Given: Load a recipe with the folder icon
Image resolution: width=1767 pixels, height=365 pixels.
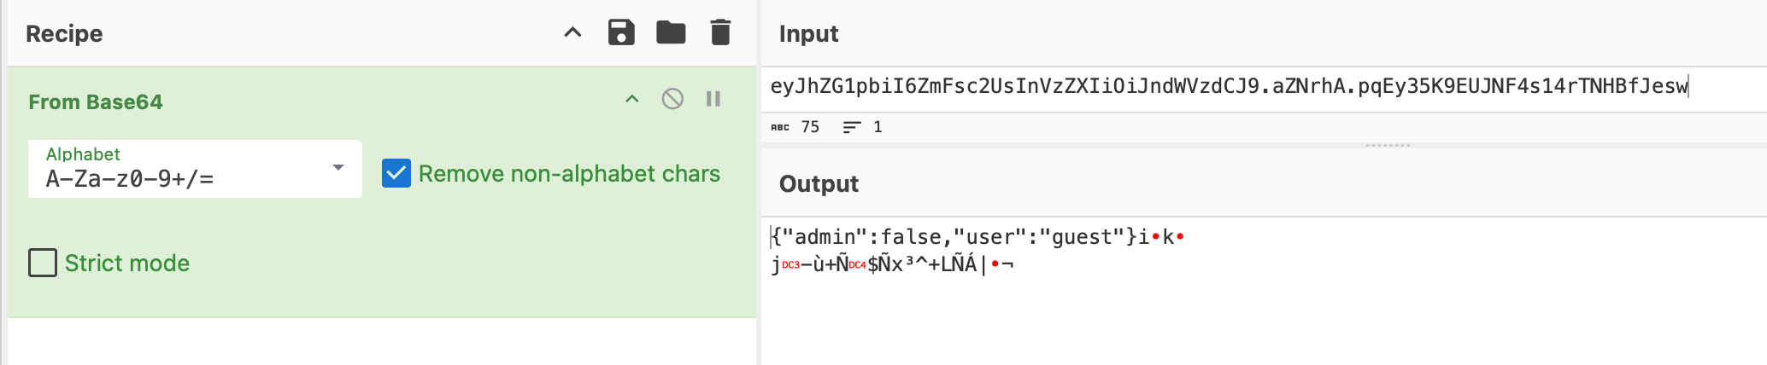Looking at the screenshot, I should (671, 32).
